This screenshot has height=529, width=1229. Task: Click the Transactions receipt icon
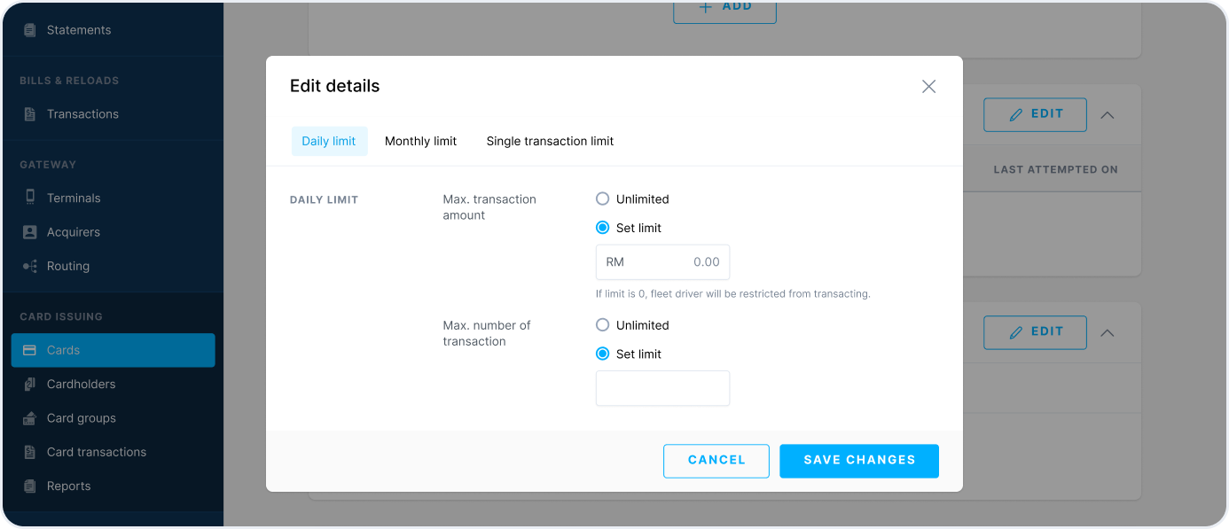click(x=30, y=114)
